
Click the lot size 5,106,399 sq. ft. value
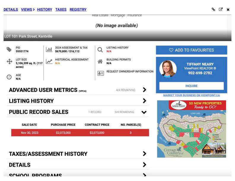[x=29, y=65]
